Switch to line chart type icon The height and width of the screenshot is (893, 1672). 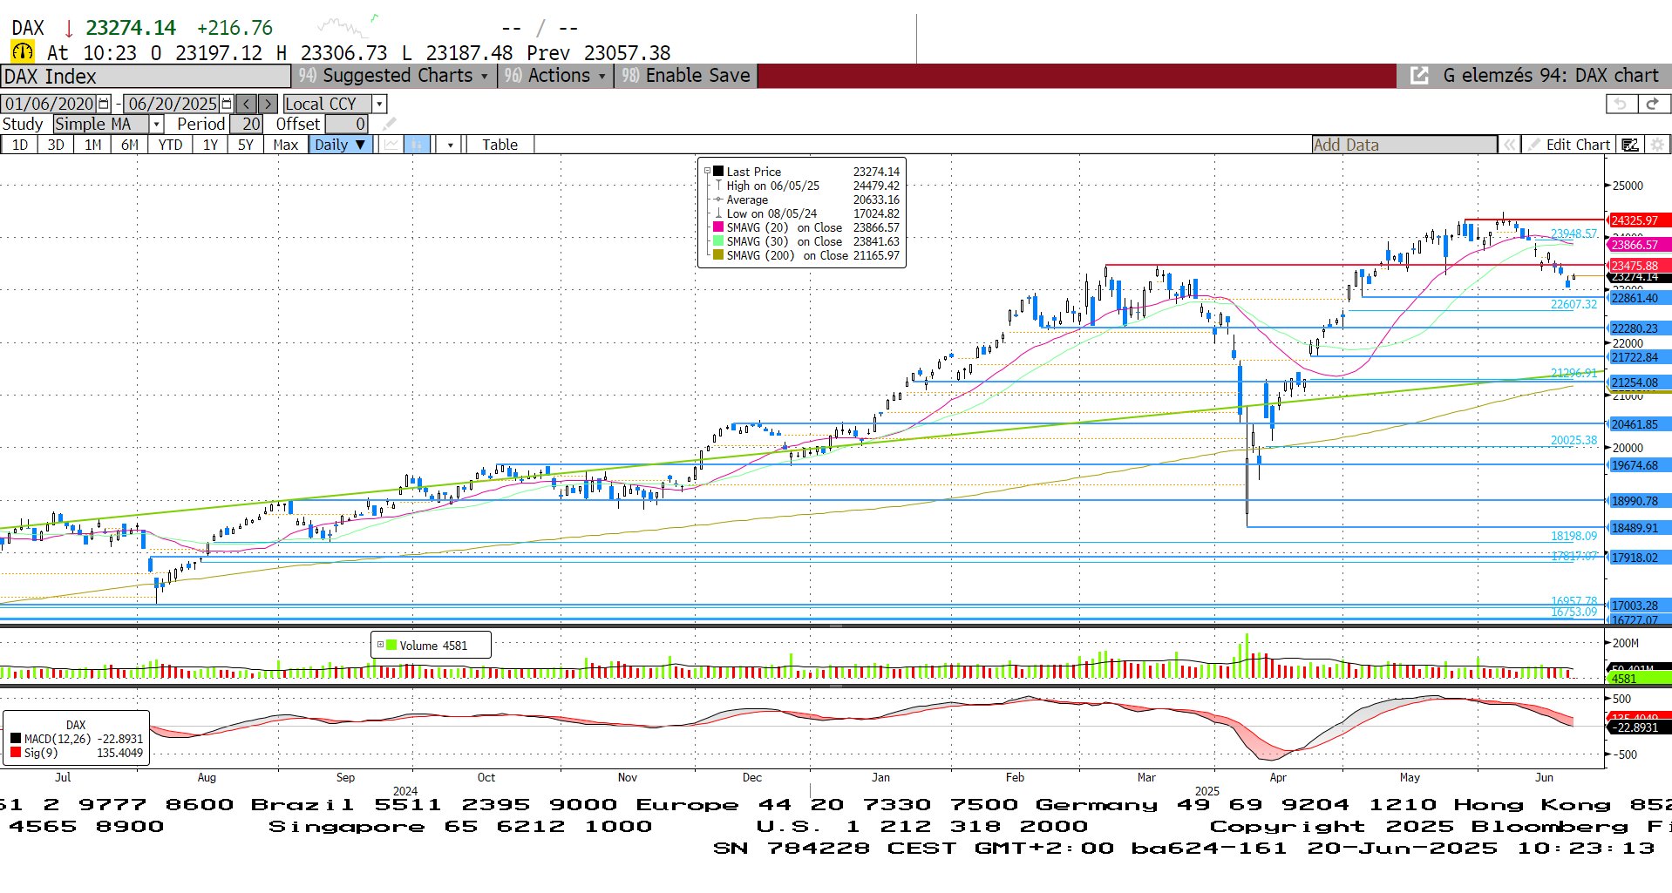[392, 145]
